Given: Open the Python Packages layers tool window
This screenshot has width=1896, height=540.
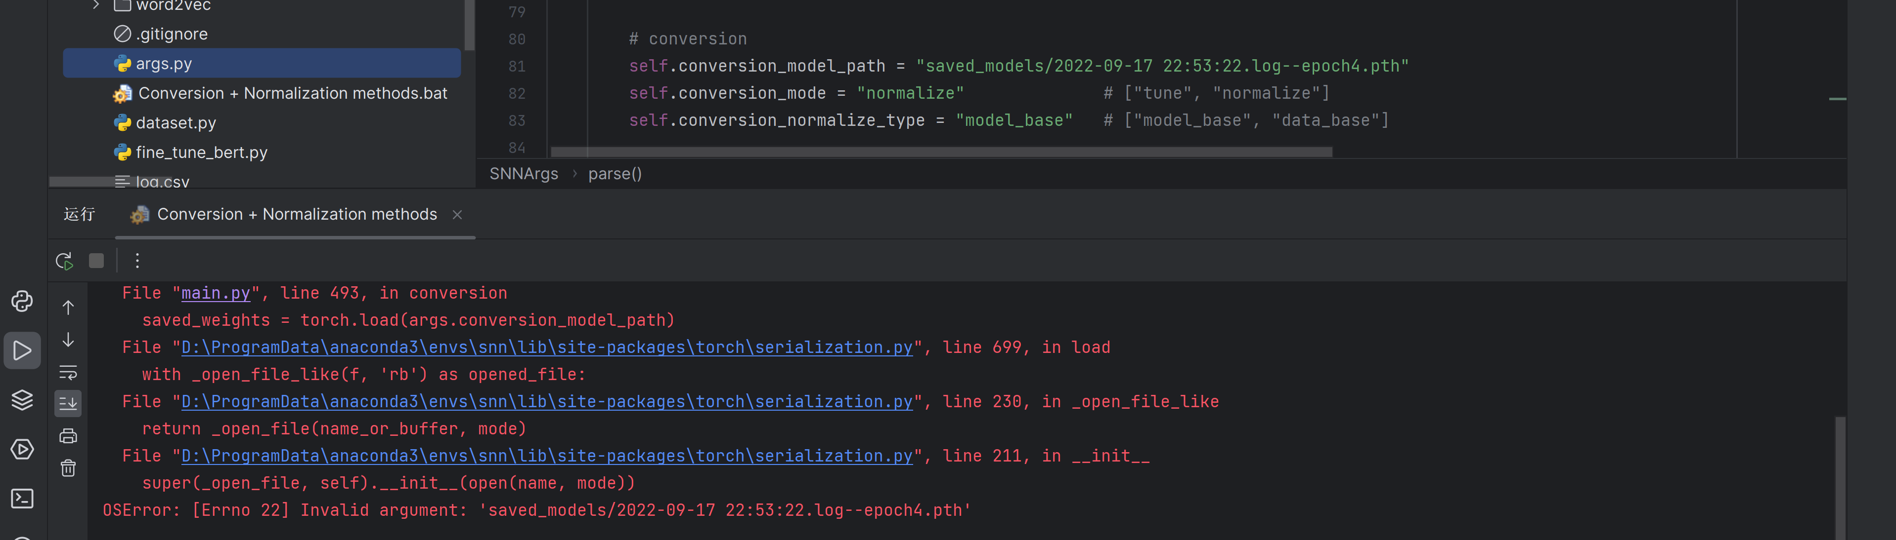Looking at the screenshot, I should point(22,400).
